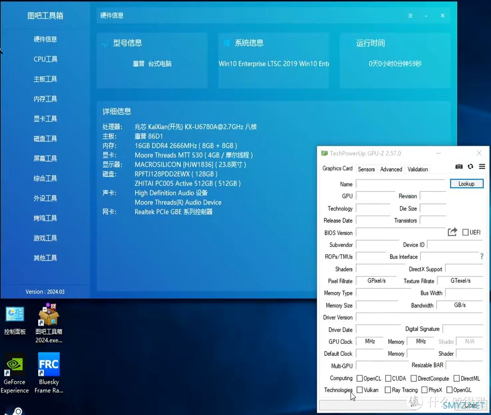Image resolution: width=491 pixels, height=415 pixels.
Task: Toggle the Ray Tracing checkbox
Action: point(388,390)
